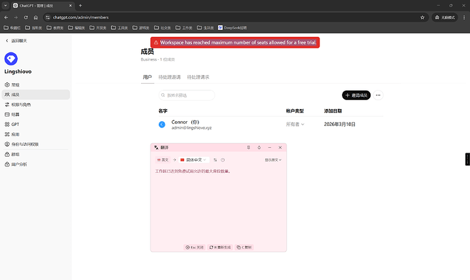Click the browser back arrow

point(6,18)
